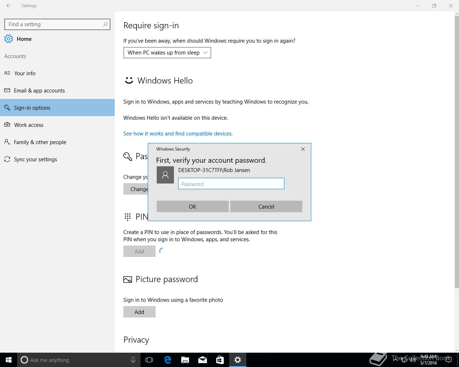Click the Password field in dialog
This screenshot has width=459, height=367.
231,184
